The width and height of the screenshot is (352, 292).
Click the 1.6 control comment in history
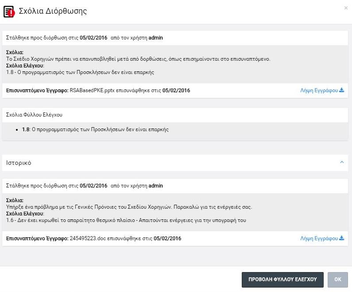(x=126, y=220)
